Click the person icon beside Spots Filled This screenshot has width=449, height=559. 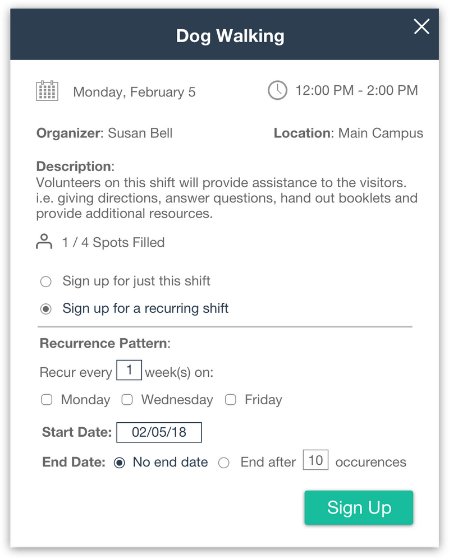(x=44, y=242)
